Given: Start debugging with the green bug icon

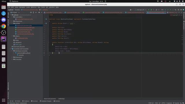Looking at the screenshot, I should tap(151, 10).
